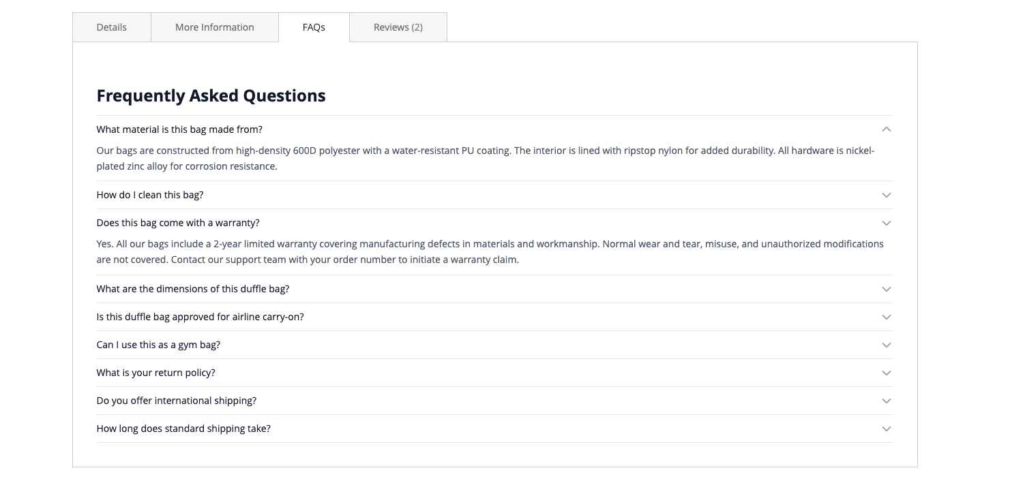Click 'How do I clean this bag?' question

[x=150, y=195]
